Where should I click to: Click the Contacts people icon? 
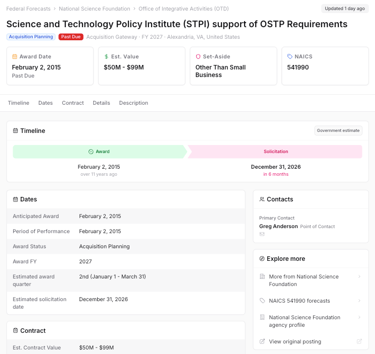pos(262,199)
